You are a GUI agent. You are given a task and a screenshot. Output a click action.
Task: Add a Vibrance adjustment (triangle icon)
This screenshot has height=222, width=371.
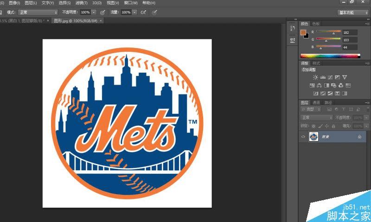[345, 77]
